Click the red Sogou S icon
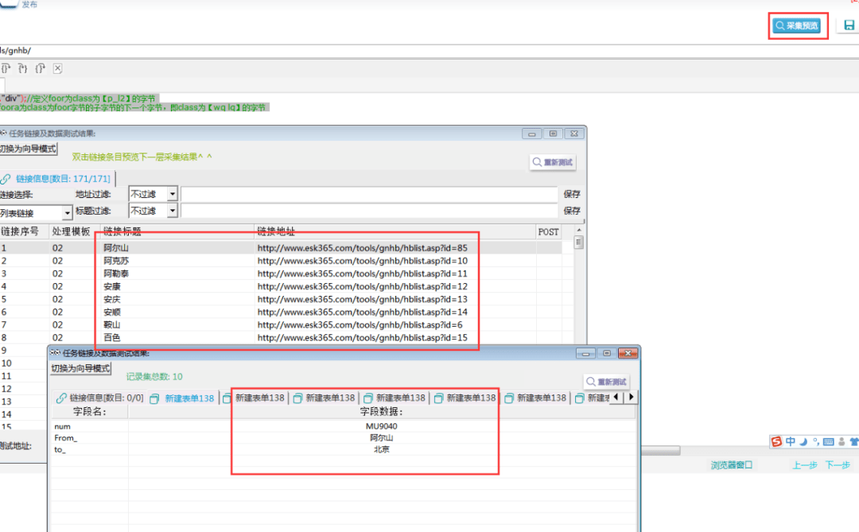Viewport: 859px width, 532px height. (776, 441)
